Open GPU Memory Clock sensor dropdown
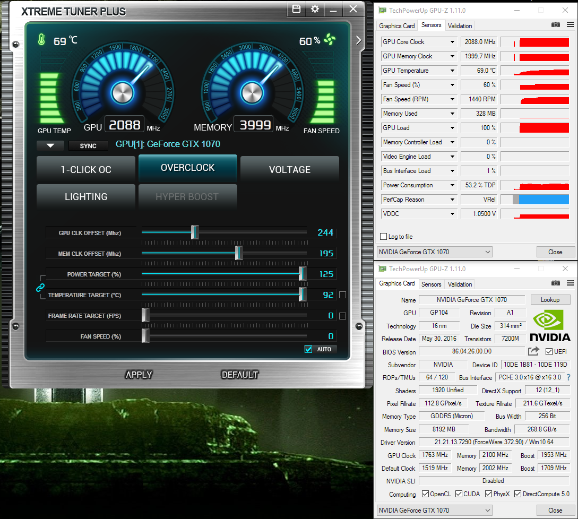 (452, 56)
